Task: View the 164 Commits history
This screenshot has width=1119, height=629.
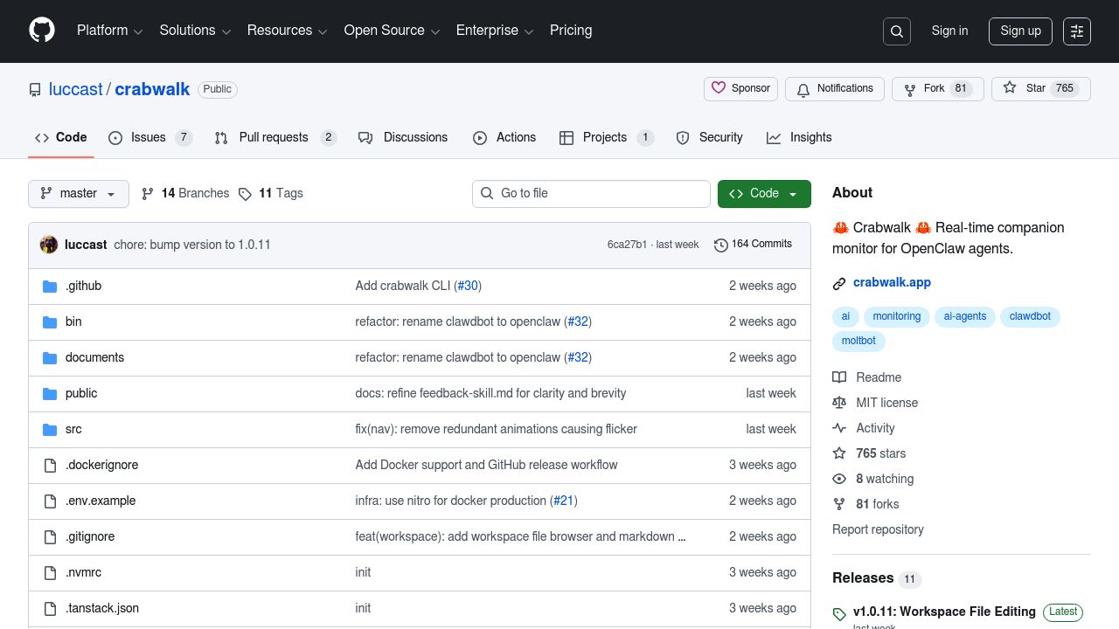Action: 753,245
